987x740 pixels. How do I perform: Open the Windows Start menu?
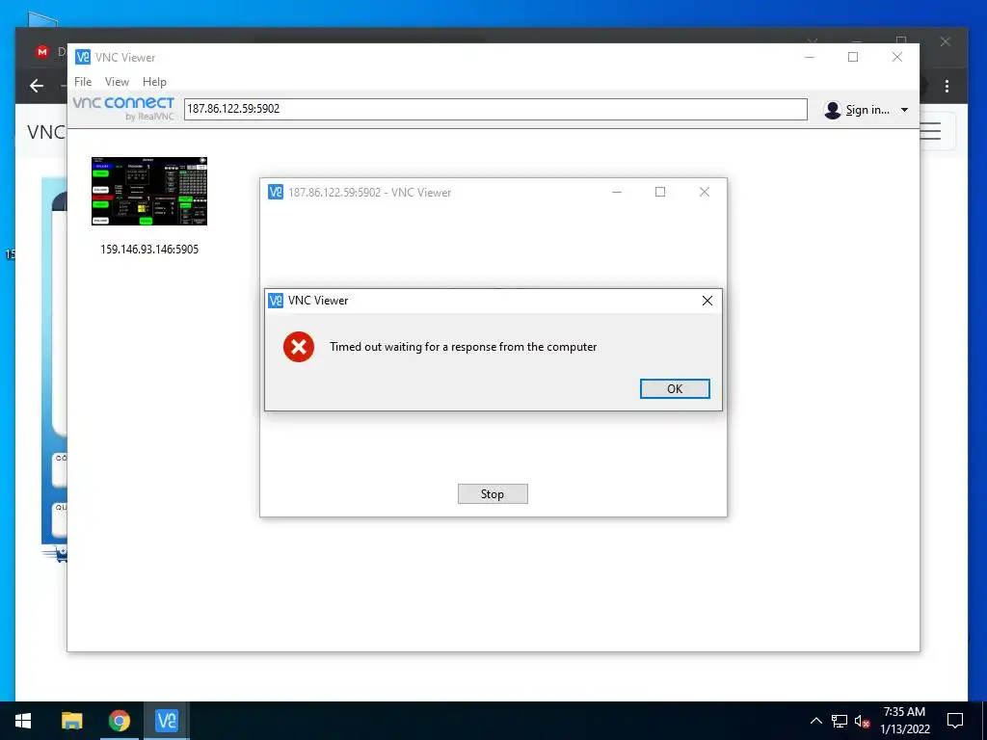(23, 721)
